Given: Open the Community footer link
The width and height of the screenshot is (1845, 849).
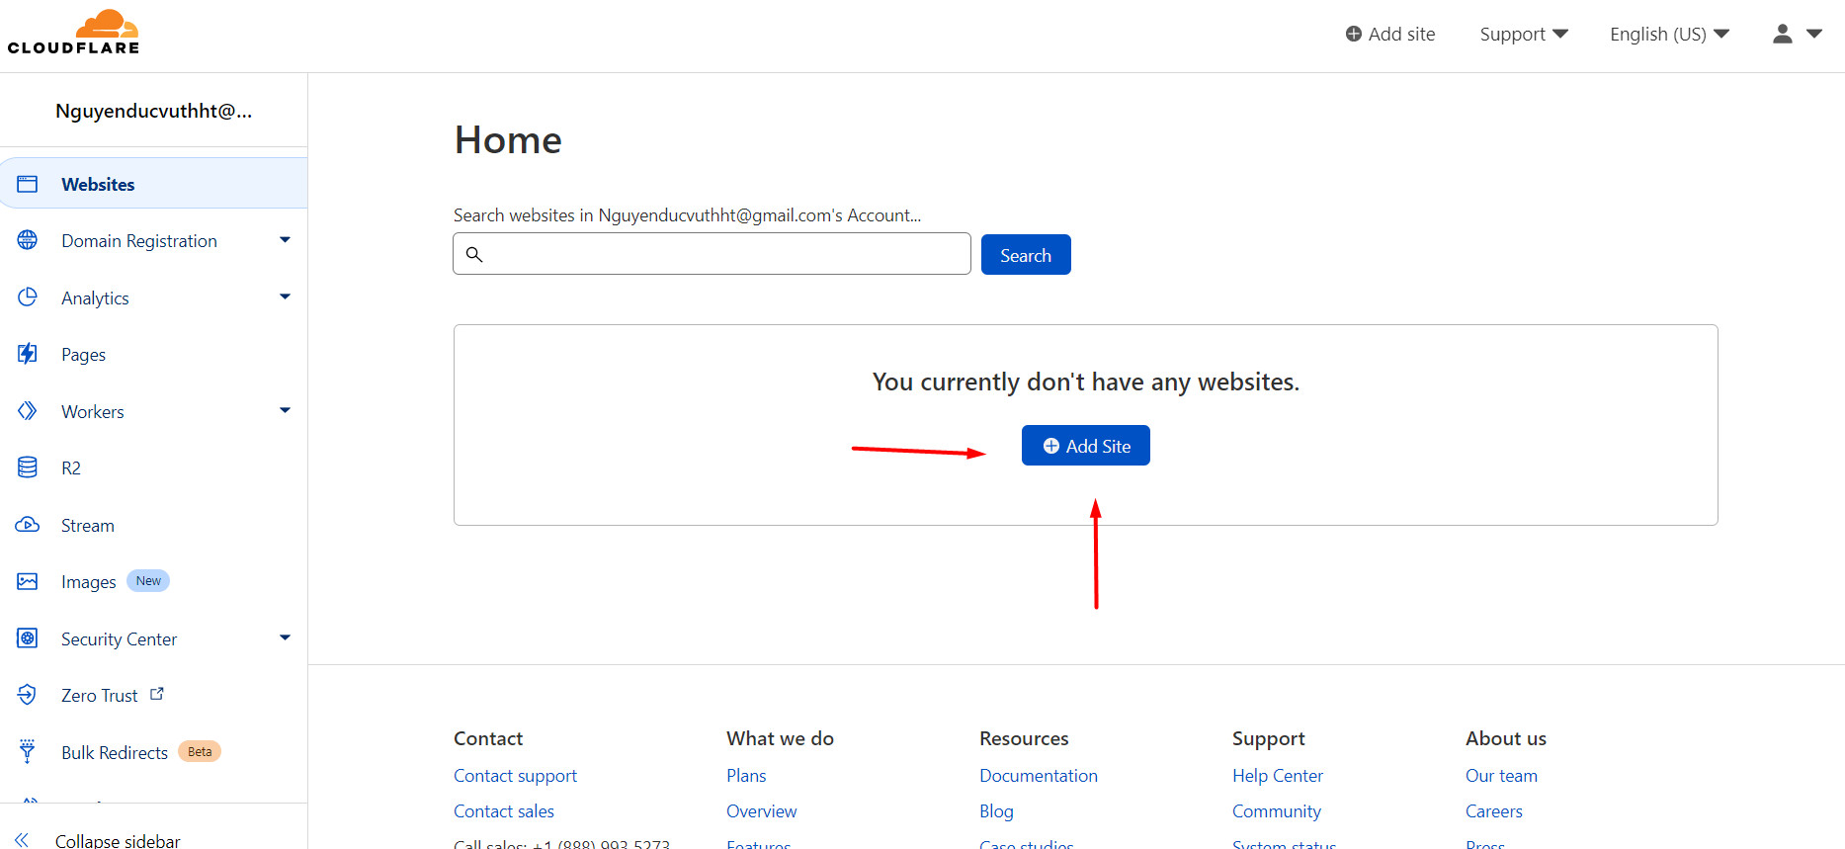Looking at the screenshot, I should [1277, 811].
